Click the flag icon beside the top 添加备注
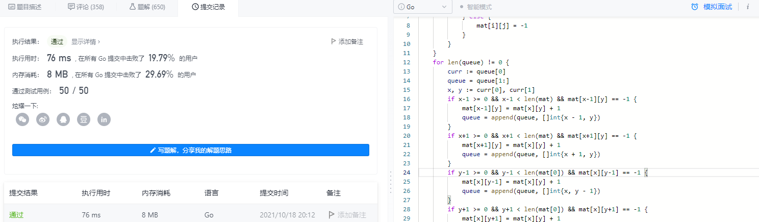 coord(334,42)
